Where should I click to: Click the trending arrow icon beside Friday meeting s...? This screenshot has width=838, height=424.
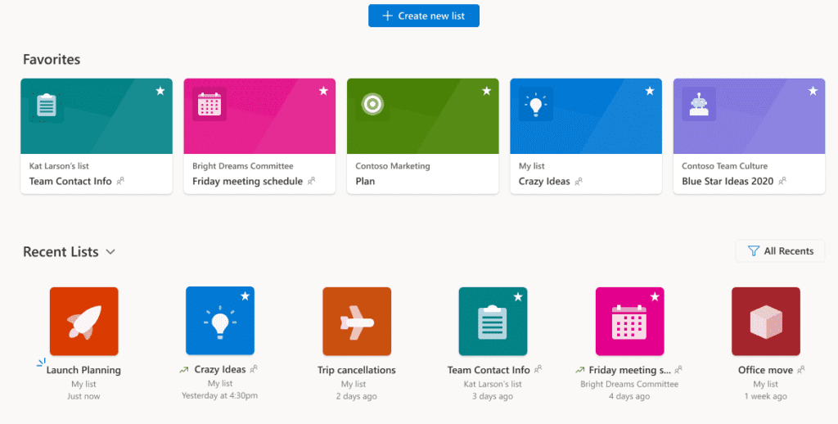580,370
